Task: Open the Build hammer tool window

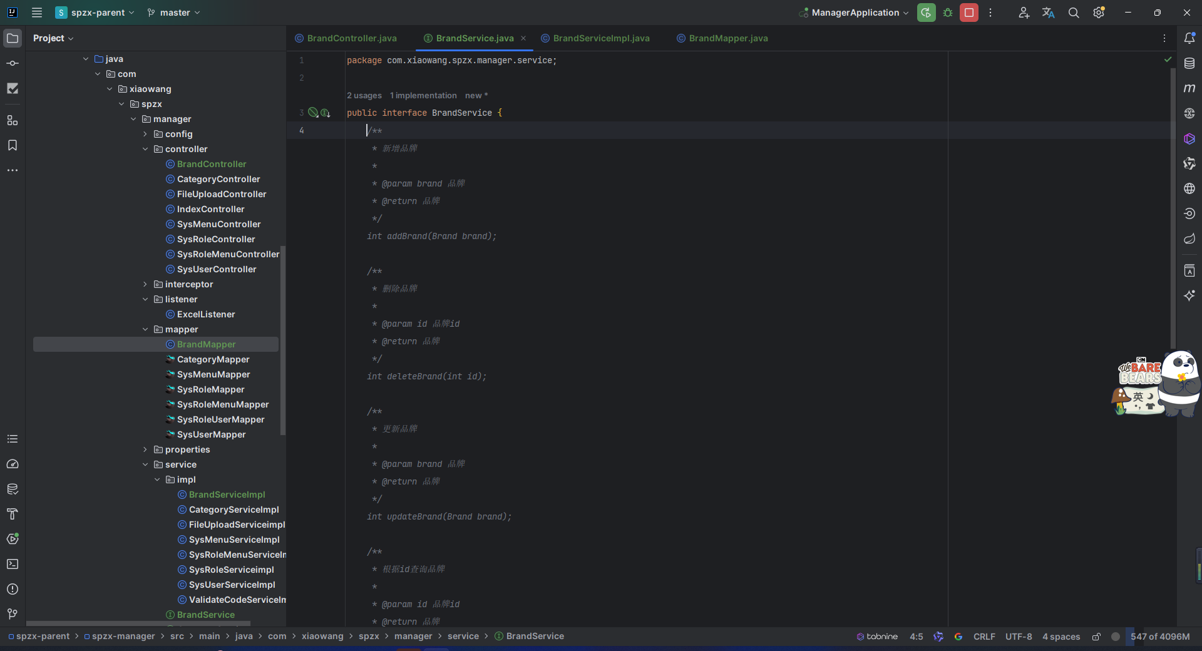Action: [x=13, y=514]
